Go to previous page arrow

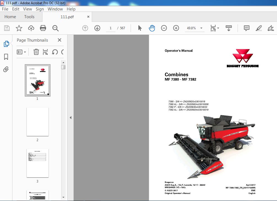[x=85, y=28]
